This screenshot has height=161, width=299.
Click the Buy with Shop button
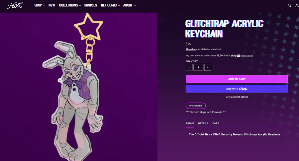(237, 89)
